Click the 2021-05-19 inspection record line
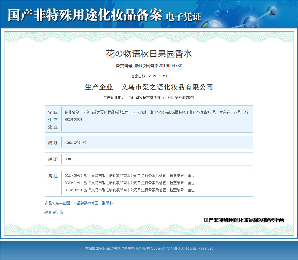The width and height of the screenshot is (298, 260). click(129, 176)
